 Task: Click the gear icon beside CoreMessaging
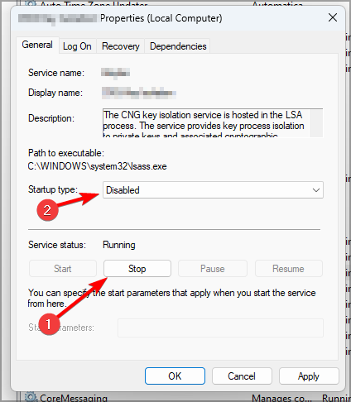pyautogui.click(x=31, y=397)
